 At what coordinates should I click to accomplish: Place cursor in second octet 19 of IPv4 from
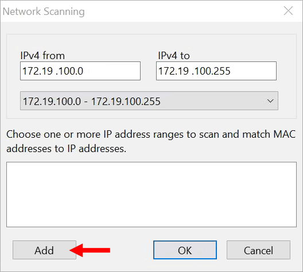click(x=47, y=71)
